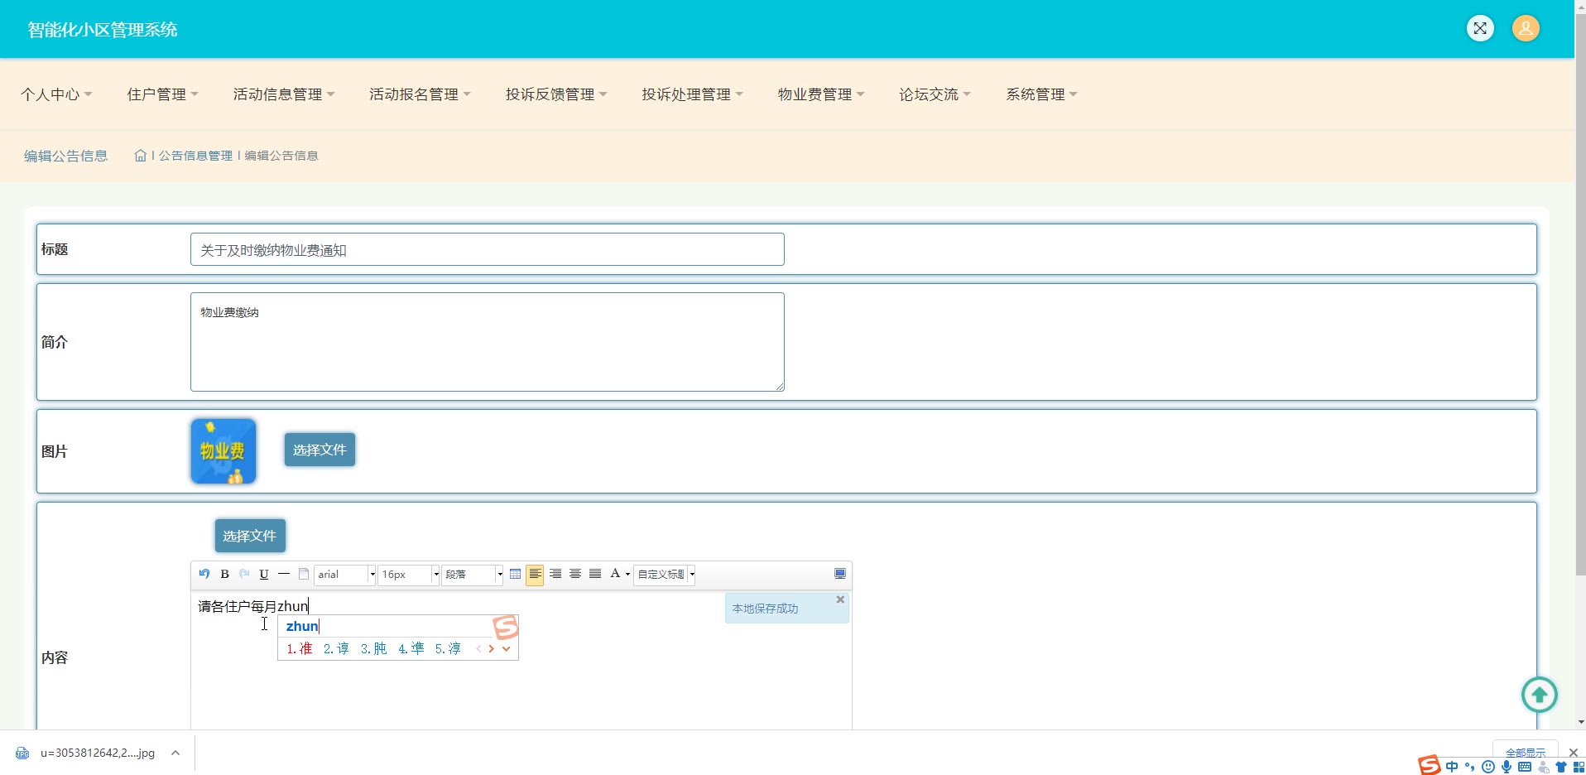Click the insert table icon
1586x775 pixels.
click(x=515, y=574)
